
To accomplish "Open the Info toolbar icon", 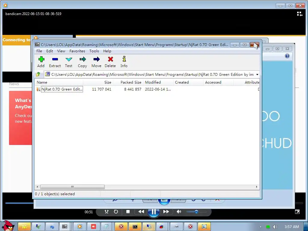I will (124, 62).
